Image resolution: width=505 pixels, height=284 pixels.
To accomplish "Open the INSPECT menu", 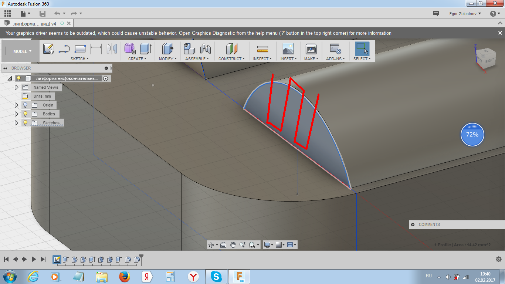I will [262, 59].
